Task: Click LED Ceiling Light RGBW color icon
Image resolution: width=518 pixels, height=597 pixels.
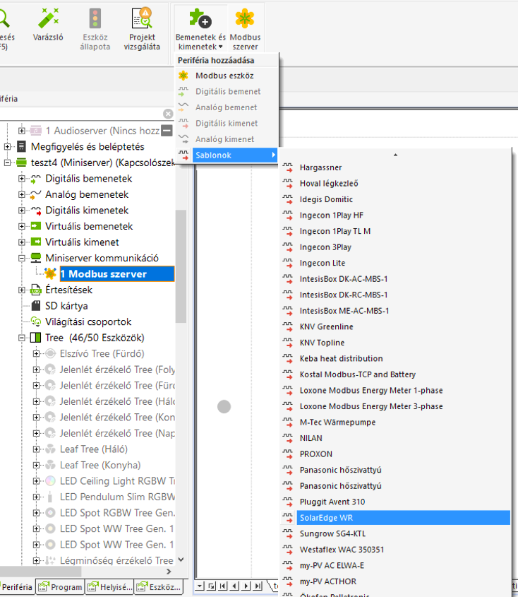Action: pyautogui.click(x=50, y=481)
